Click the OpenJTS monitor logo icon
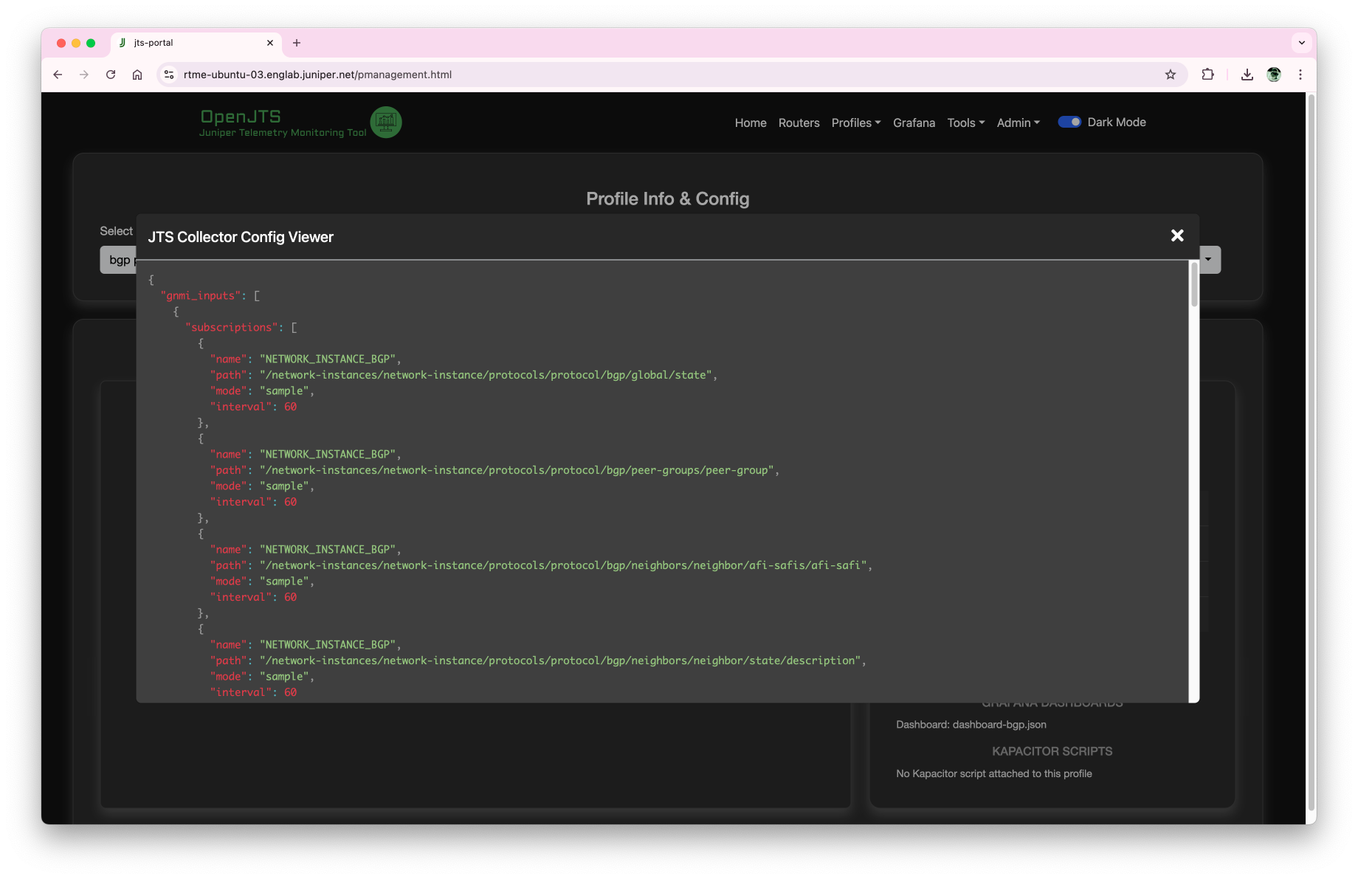Screen dimensions: 1358x879 click(385, 123)
